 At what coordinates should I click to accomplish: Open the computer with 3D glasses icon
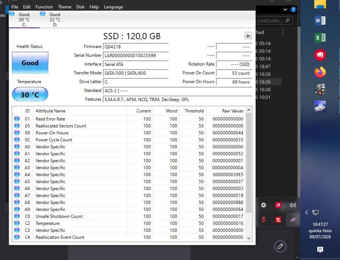pos(320,89)
